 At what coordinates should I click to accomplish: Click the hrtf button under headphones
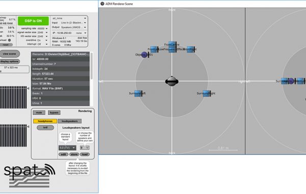pyautogui.click(x=45, y=128)
